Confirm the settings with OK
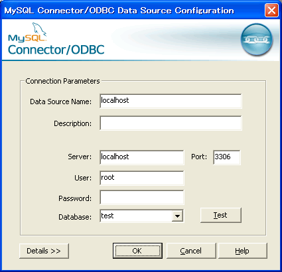 [x=137, y=251]
